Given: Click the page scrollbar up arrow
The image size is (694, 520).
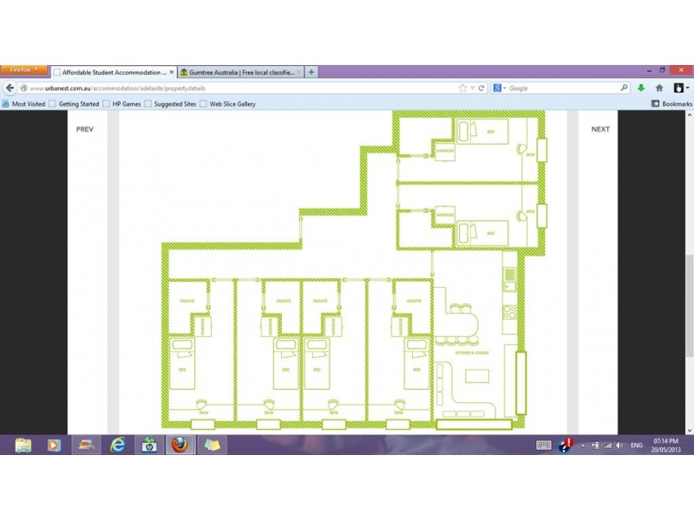Looking at the screenshot, I should pyautogui.click(x=689, y=115).
